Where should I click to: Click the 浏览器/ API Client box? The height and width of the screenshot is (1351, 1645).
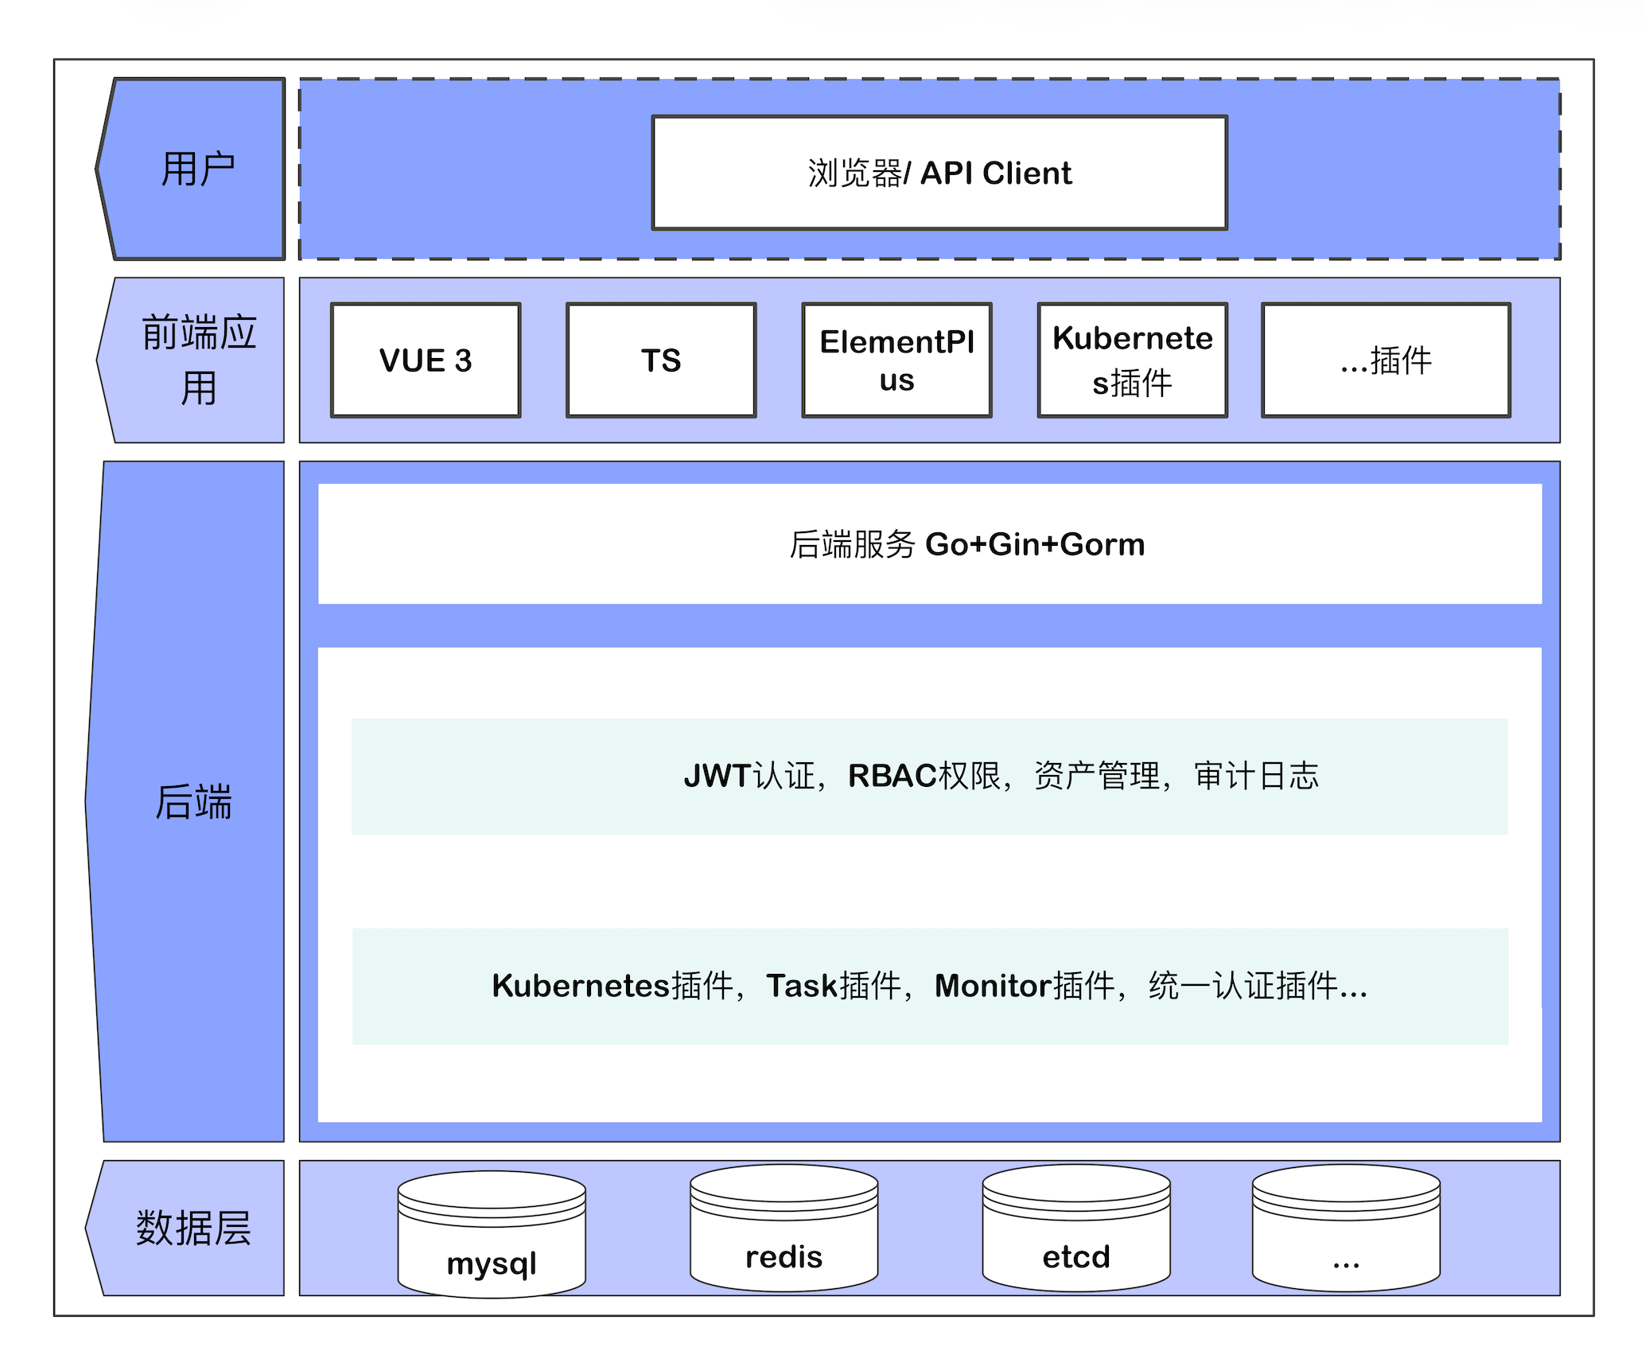click(x=939, y=173)
